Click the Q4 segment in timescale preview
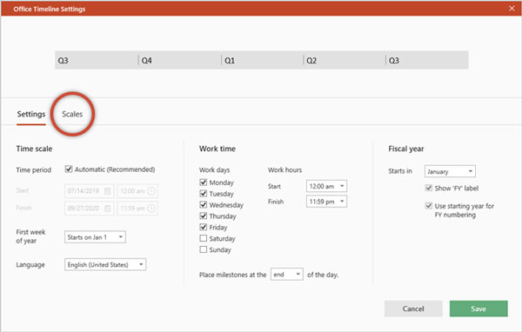This screenshot has height=332, width=522. [179, 60]
